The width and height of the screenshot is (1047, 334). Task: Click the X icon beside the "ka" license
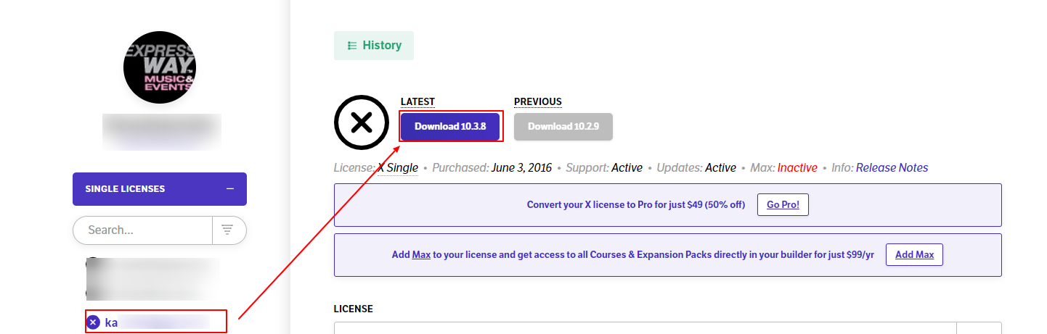[x=93, y=322]
